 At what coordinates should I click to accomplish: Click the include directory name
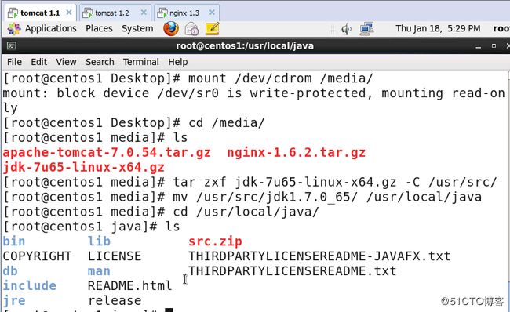(30, 285)
